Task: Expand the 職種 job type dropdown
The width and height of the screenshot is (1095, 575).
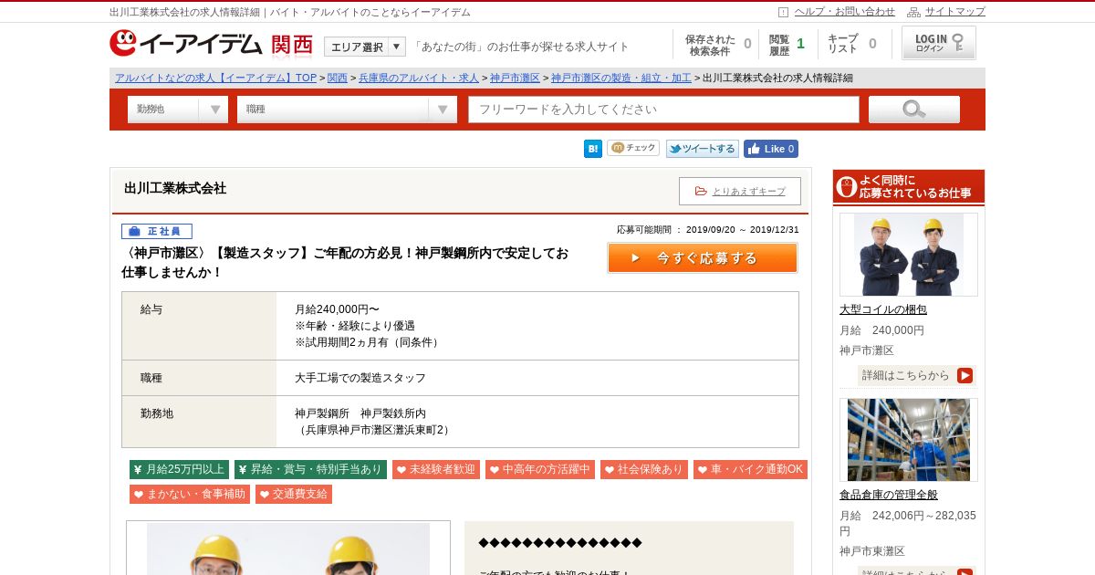Action: click(x=347, y=110)
